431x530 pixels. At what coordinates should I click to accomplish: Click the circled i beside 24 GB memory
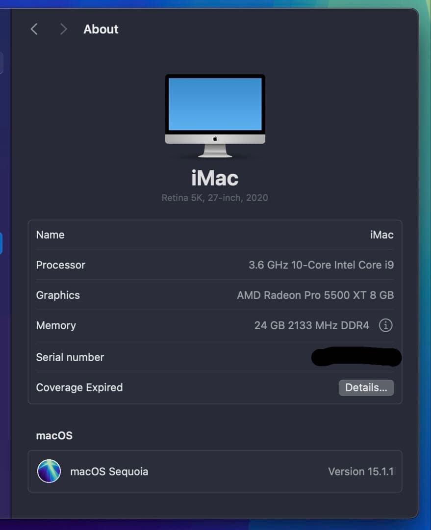click(x=385, y=325)
